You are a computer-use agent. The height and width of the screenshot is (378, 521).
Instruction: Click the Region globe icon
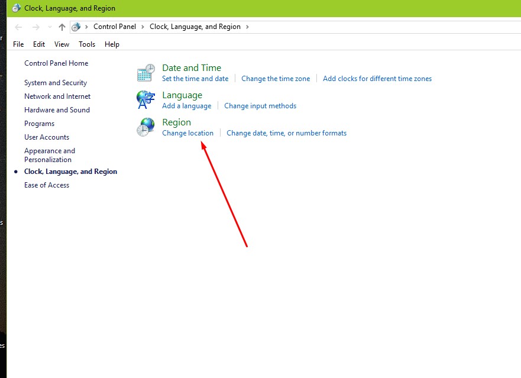click(x=146, y=127)
